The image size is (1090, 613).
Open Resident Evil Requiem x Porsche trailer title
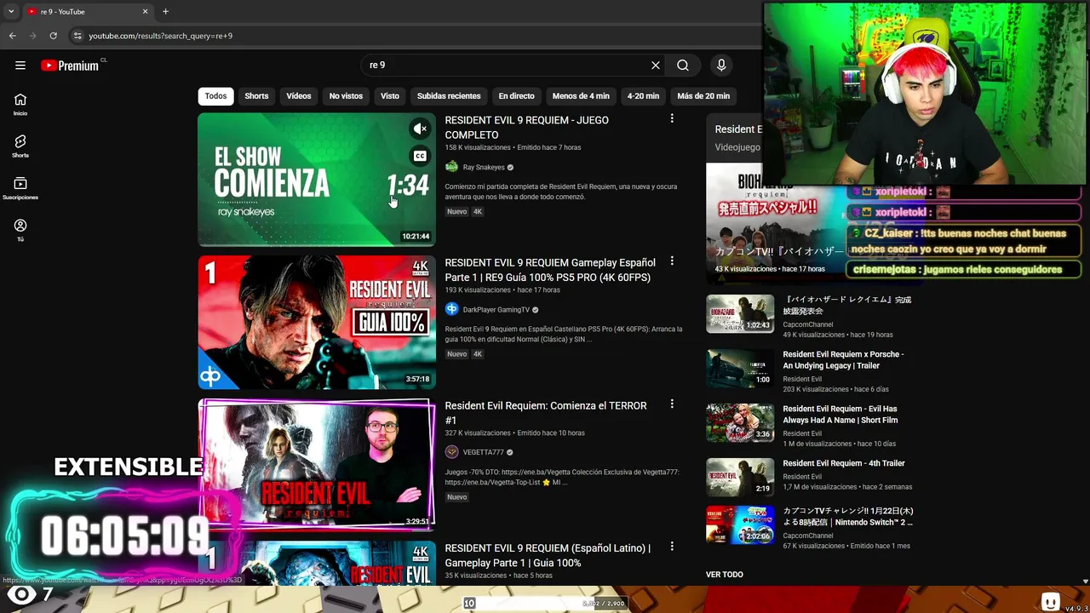[x=843, y=359]
